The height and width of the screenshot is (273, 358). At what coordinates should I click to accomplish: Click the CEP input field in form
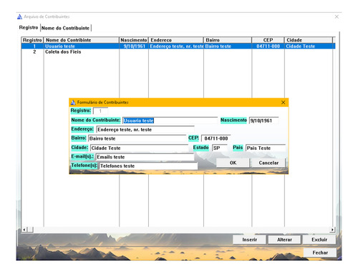click(x=216, y=138)
